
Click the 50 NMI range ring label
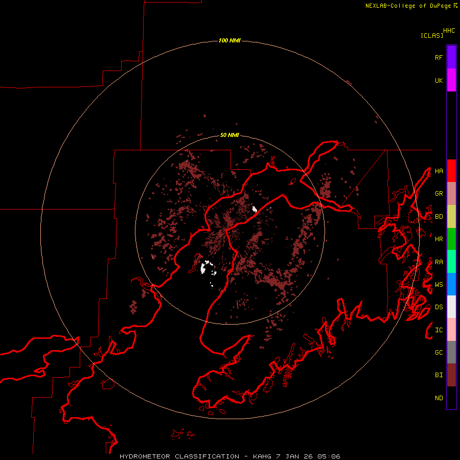(229, 135)
